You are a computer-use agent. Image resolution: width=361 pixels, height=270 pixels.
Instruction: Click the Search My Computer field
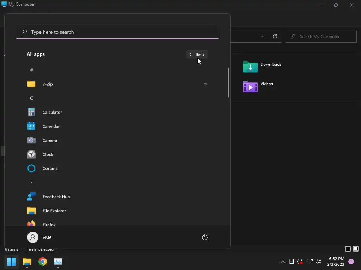click(x=321, y=37)
